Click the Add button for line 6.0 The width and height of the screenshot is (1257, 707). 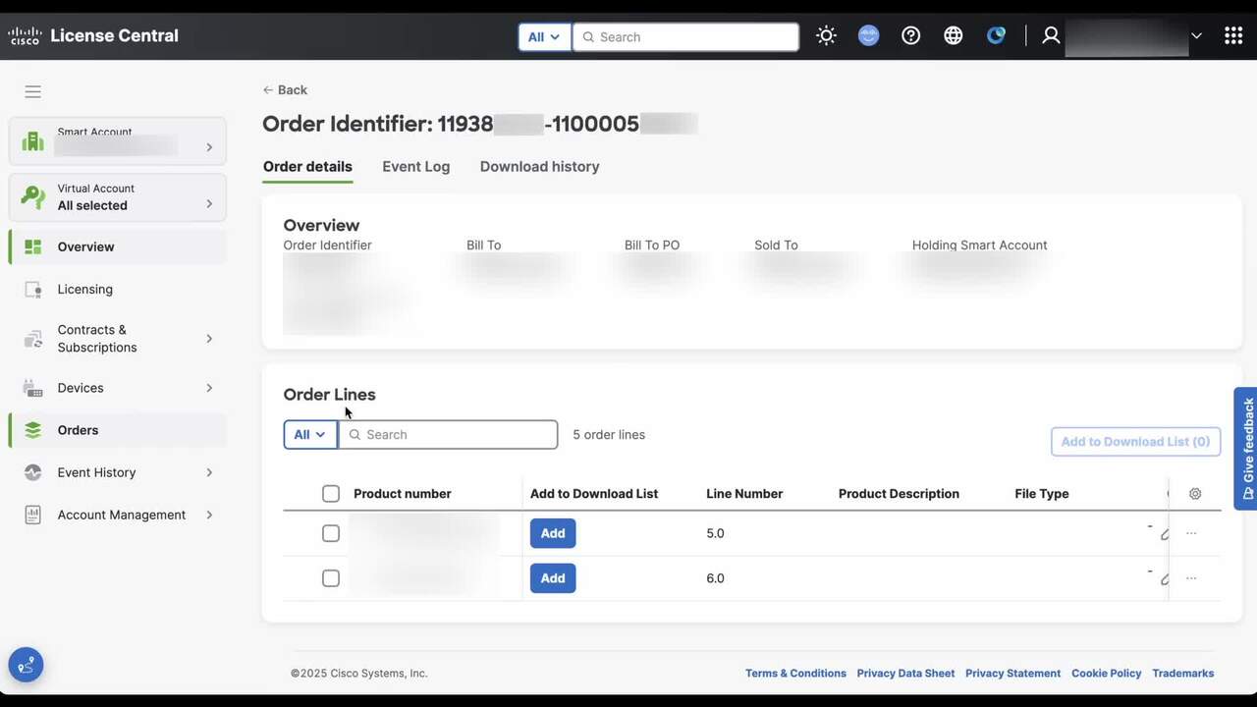(553, 578)
